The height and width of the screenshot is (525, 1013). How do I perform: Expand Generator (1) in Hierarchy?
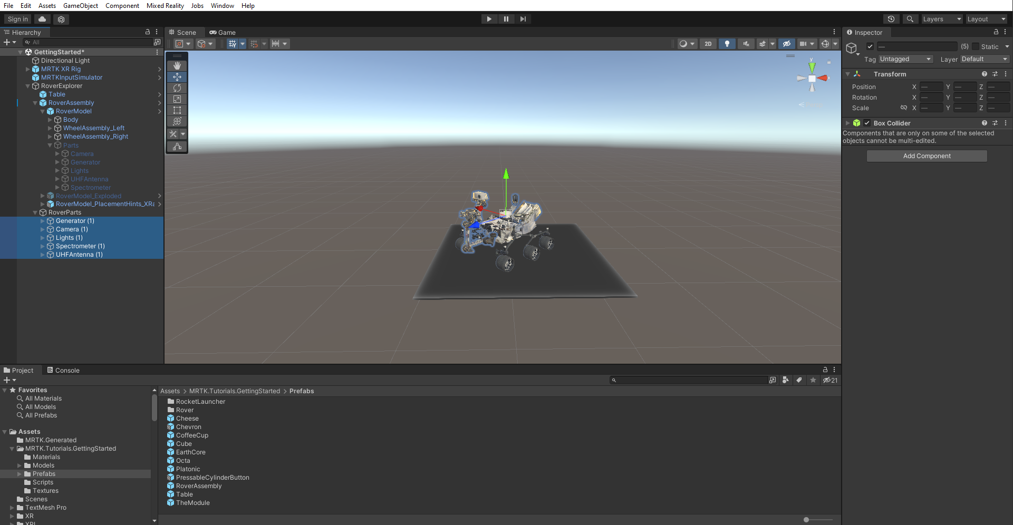[43, 221]
